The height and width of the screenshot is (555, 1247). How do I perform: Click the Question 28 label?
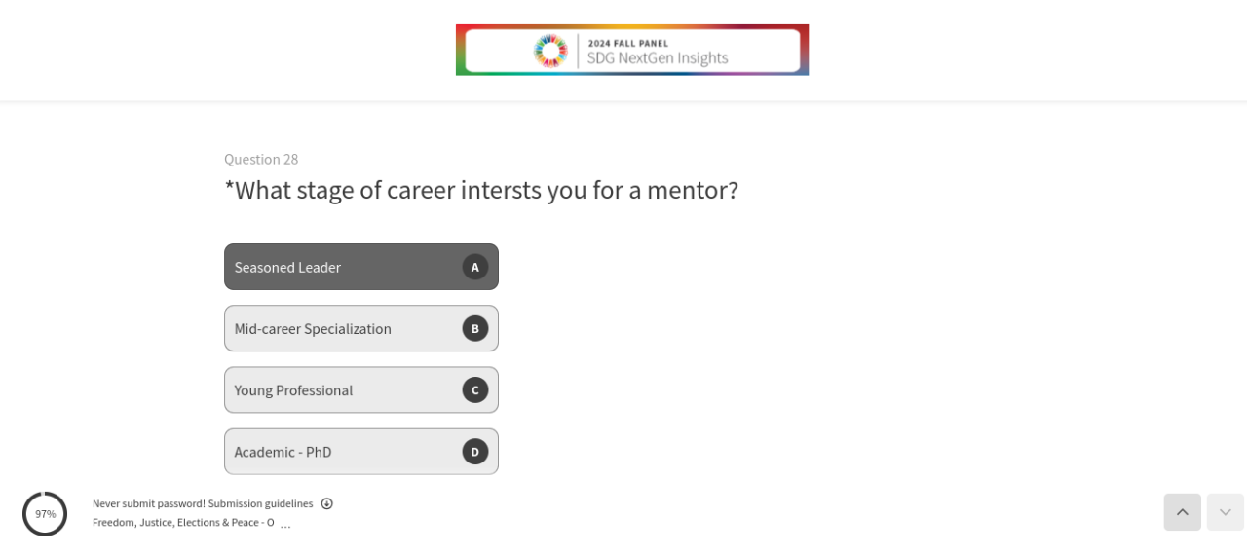261,159
